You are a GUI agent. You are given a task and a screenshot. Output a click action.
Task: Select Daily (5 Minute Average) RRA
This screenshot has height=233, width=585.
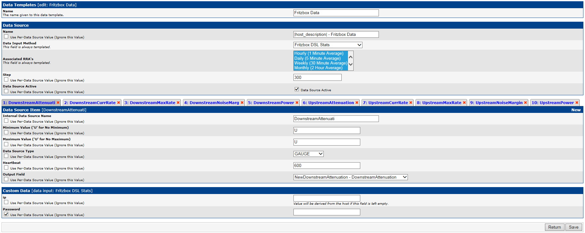321,58
